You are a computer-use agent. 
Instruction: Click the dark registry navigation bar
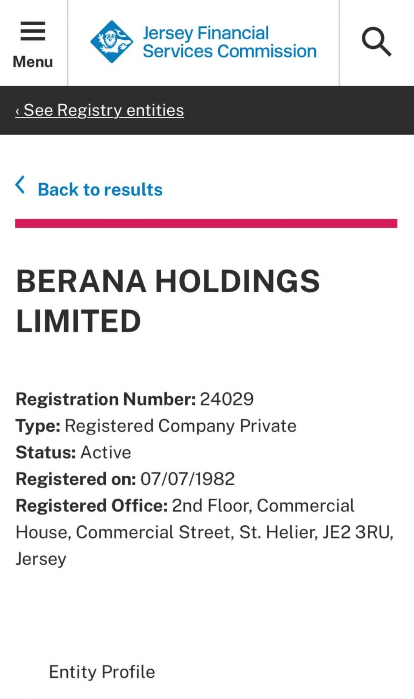point(207,110)
